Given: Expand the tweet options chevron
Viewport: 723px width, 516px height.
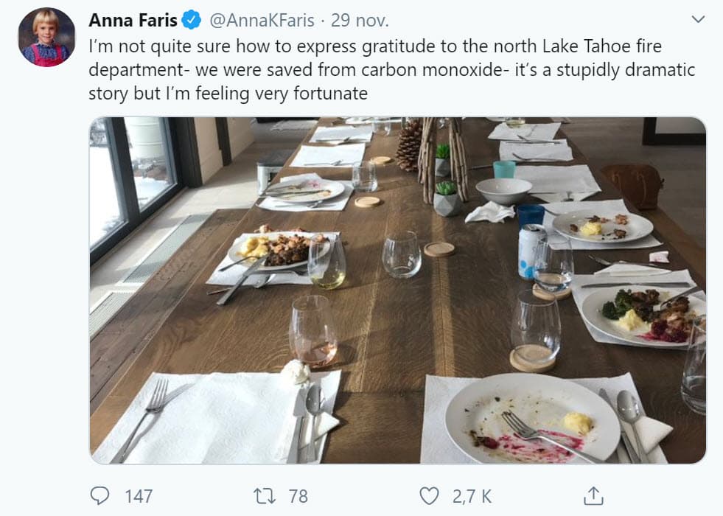Looking at the screenshot, I should click(x=699, y=19).
